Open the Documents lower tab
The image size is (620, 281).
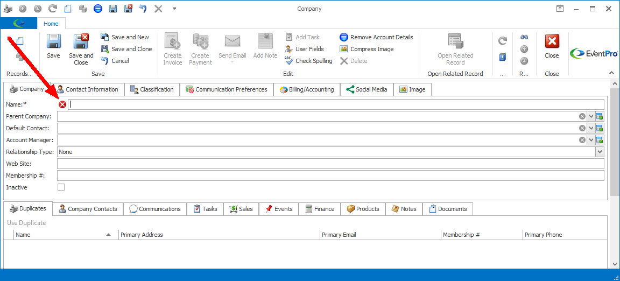point(448,209)
